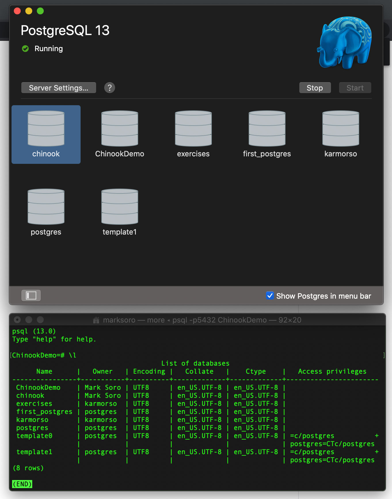Open Server Settings dialog
This screenshot has width=392, height=499.
pos(59,88)
